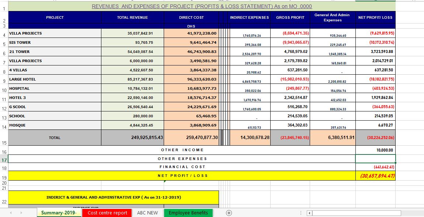Select the TOTAL REVENUE header cell
424x217 pixels.
132,17
